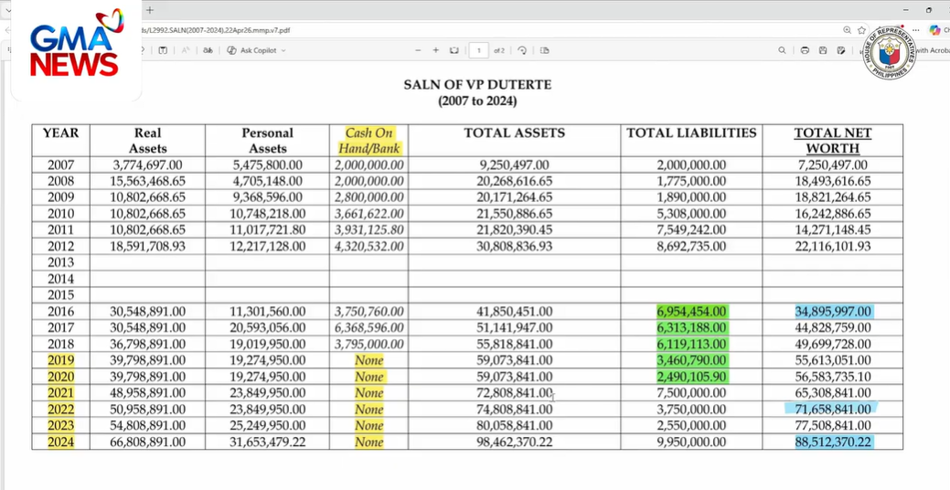Click cash value 4,320,532.00
Image resolution: width=950 pixels, height=490 pixels.
[x=369, y=247]
